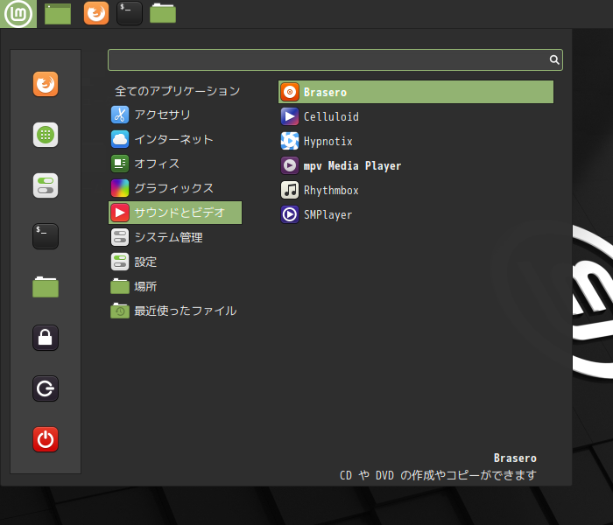The image size is (613, 525).
Task: Open Terminal from the top panel
Action: coord(130,13)
